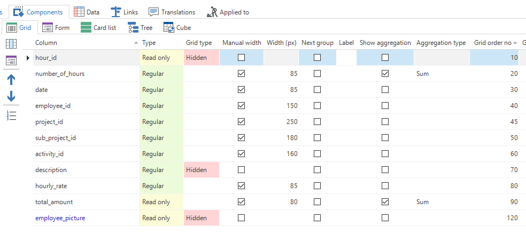Select the employee_picture column row
This screenshot has width=526, height=233.
pyautogui.click(x=60, y=218)
